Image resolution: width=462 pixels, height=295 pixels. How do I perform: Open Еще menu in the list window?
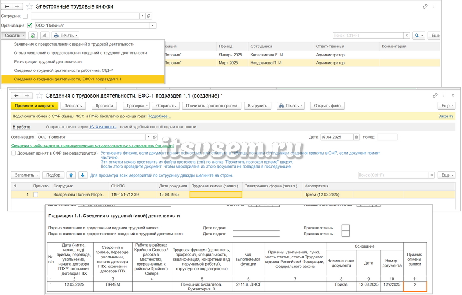coord(434,35)
